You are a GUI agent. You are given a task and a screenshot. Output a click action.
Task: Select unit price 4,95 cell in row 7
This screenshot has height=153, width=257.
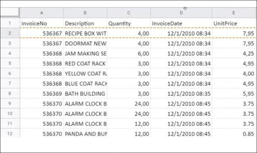[234, 83]
